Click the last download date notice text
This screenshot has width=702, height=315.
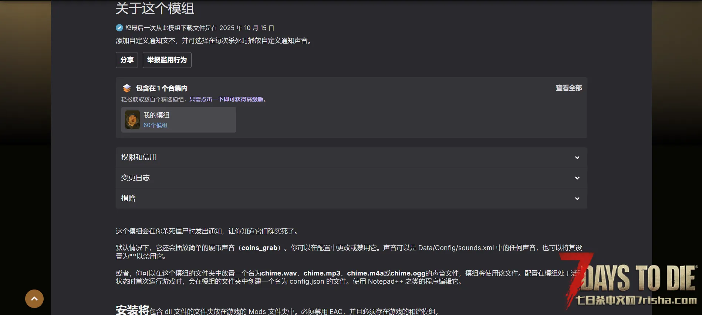(200, 28)
